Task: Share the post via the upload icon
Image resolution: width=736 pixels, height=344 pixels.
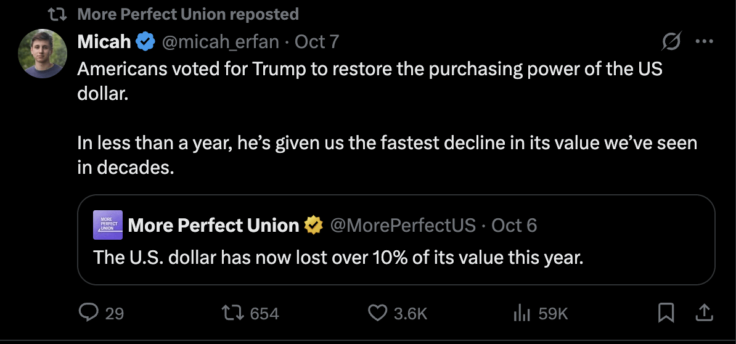Action: pyautogui.click(x=703, y=313)
